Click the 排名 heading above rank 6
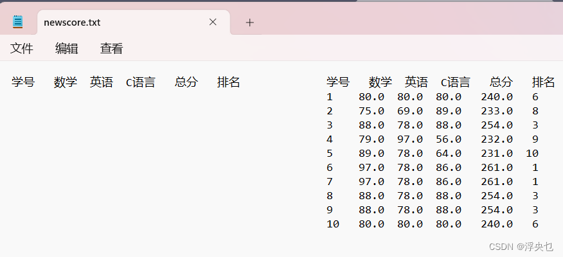Image resolution: width=563 pixels, height=257 pixels. tap(544, 82)
